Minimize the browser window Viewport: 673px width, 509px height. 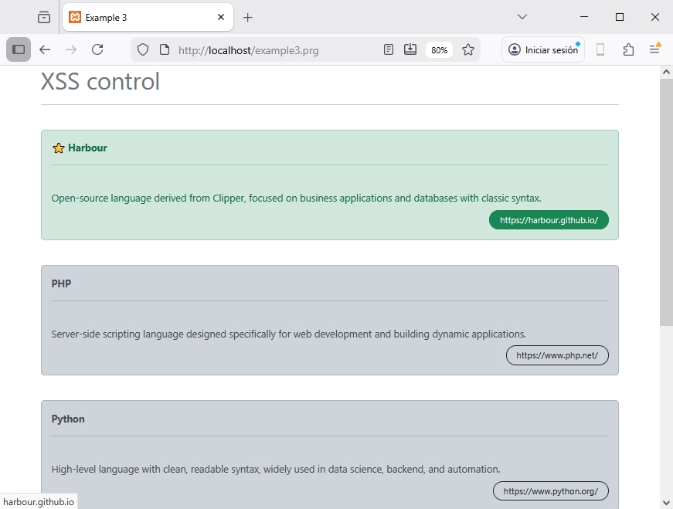point(583,17)
